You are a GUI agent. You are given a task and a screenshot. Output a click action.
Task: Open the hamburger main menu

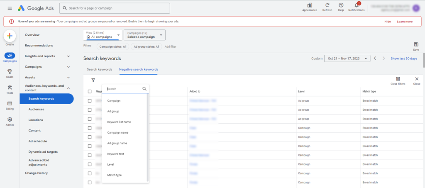(10, 8)
